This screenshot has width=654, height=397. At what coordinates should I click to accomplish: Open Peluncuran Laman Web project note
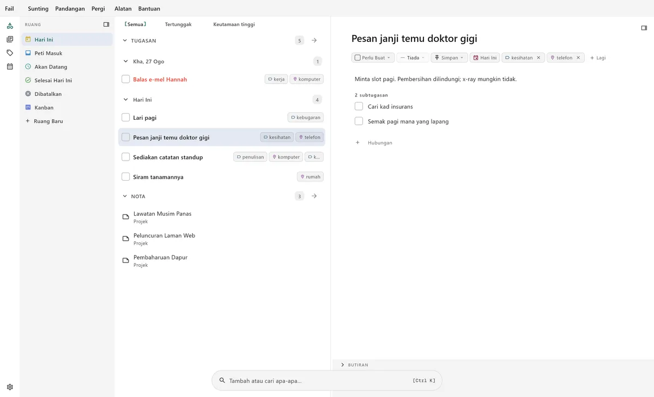click(222, 239)
